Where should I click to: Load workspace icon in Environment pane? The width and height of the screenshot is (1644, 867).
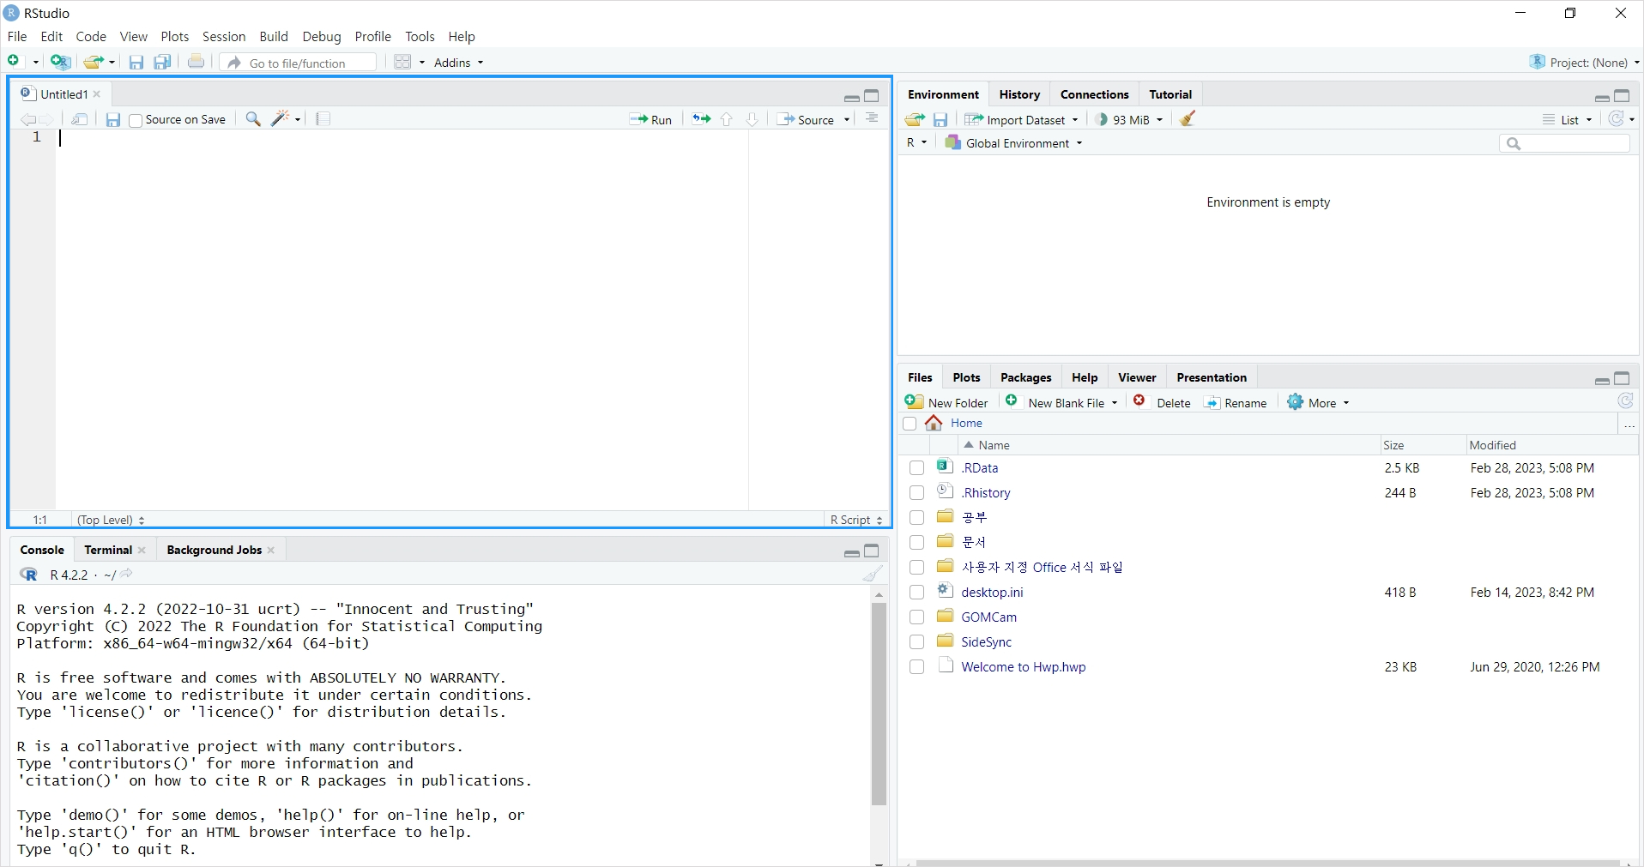click(x=915, y=119)
